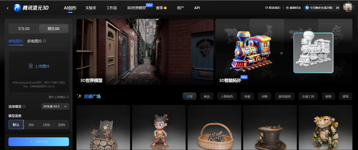
Task: Open the user avatar in the top right
Action: click(x=348, y=7)
